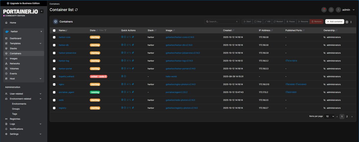Check the harbor-db row checkbox
Image resolution: width=359 pixels, height=142 pixels.
pos(54,45)
